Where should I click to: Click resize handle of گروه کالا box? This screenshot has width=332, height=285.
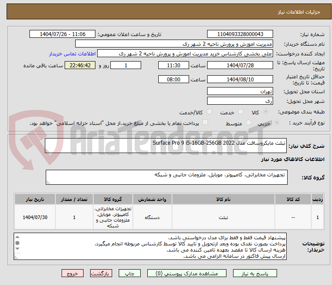pyautogui.click(x=48, y=183)
